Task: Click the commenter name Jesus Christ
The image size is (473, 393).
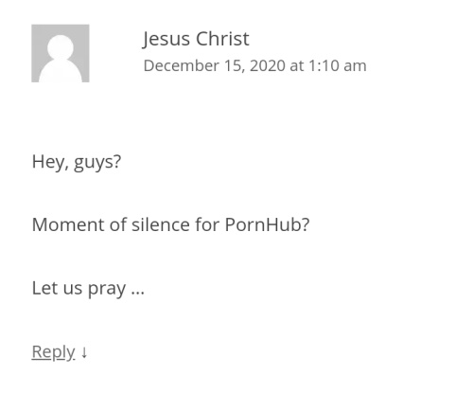Action: click(196, 39)
